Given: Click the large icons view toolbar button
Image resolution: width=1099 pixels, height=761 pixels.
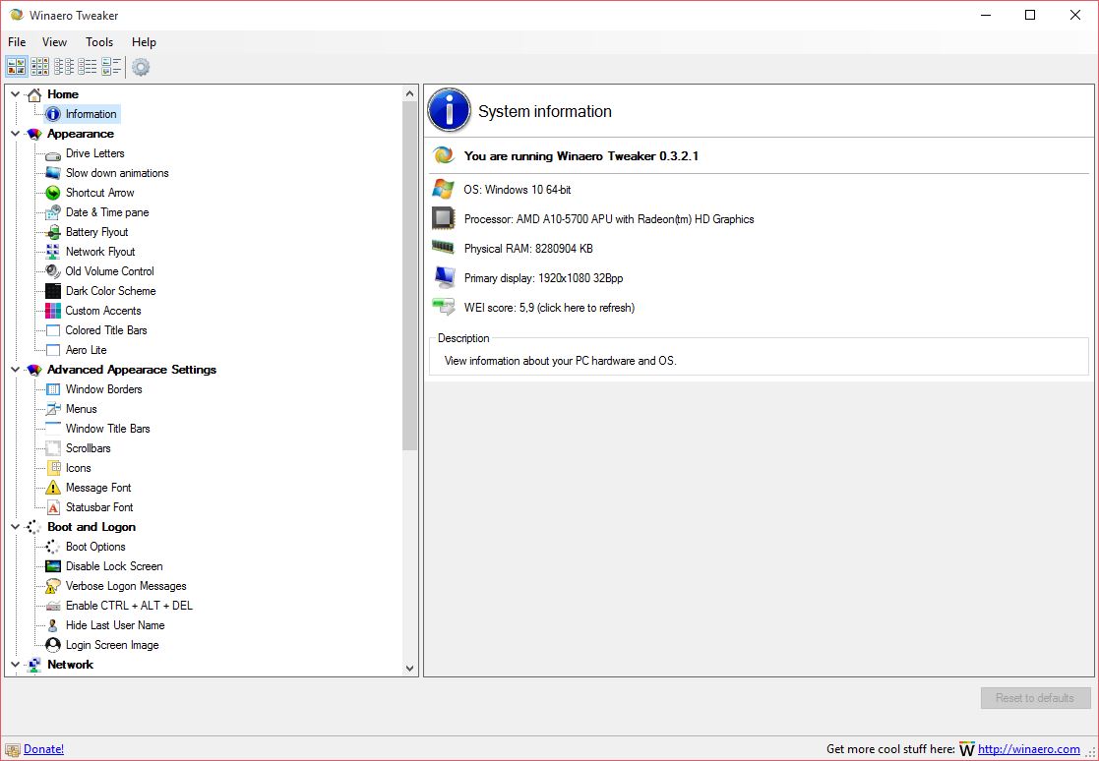Looking at the screenshot, I should tap(17, 67).
